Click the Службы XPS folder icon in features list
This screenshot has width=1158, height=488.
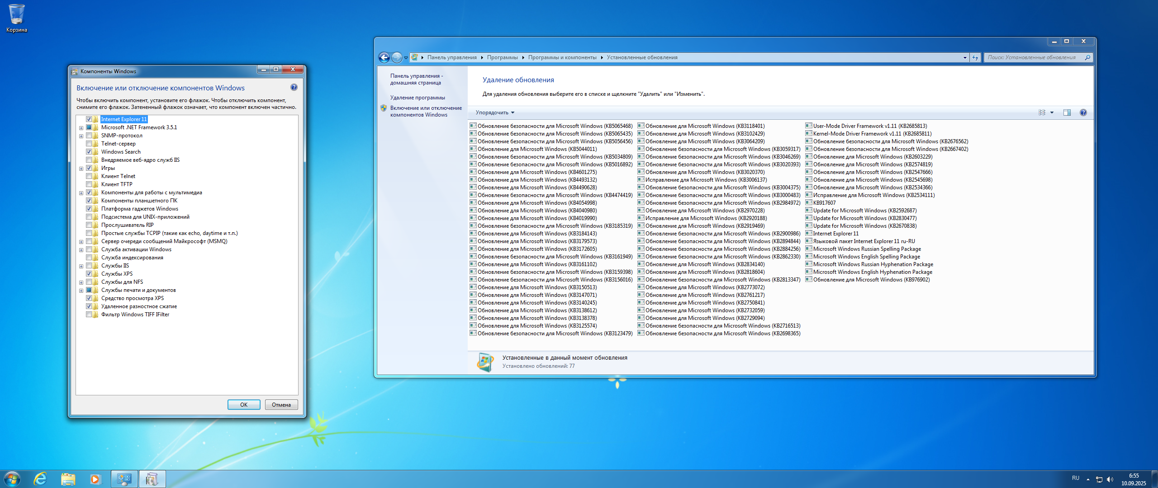click(95, 274)
